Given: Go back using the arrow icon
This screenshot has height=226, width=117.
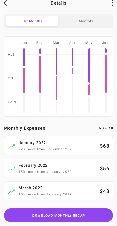Looking at the screenshot, I should click(x=6, y=3).
